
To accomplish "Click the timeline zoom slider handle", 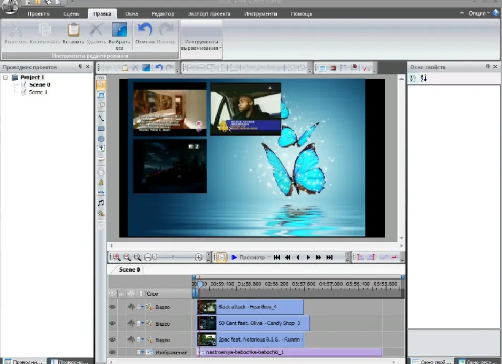I will tap(155, 257).
